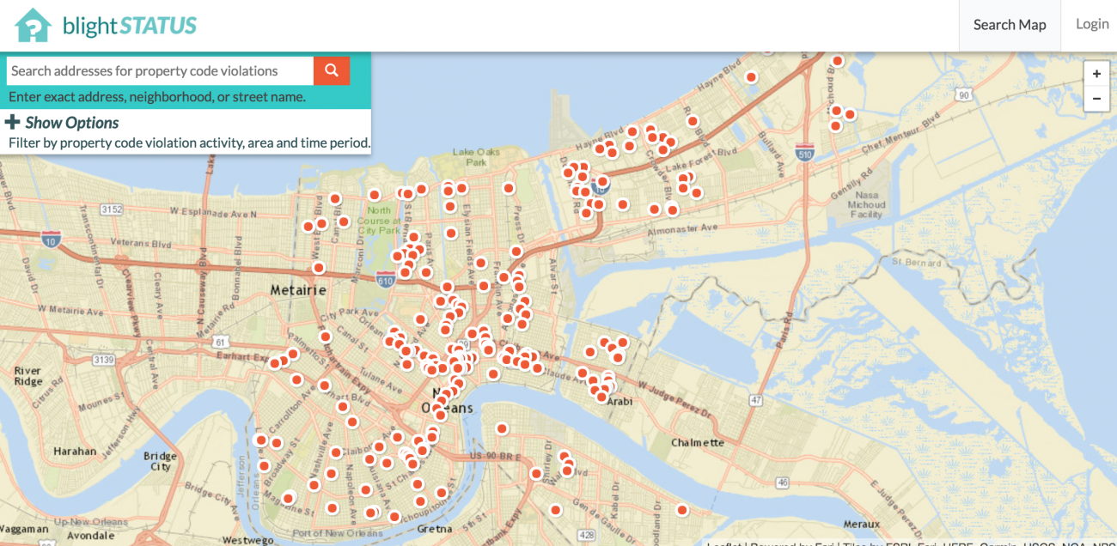
Task: Select the marker above North Course at City Park
Action: 375,195
